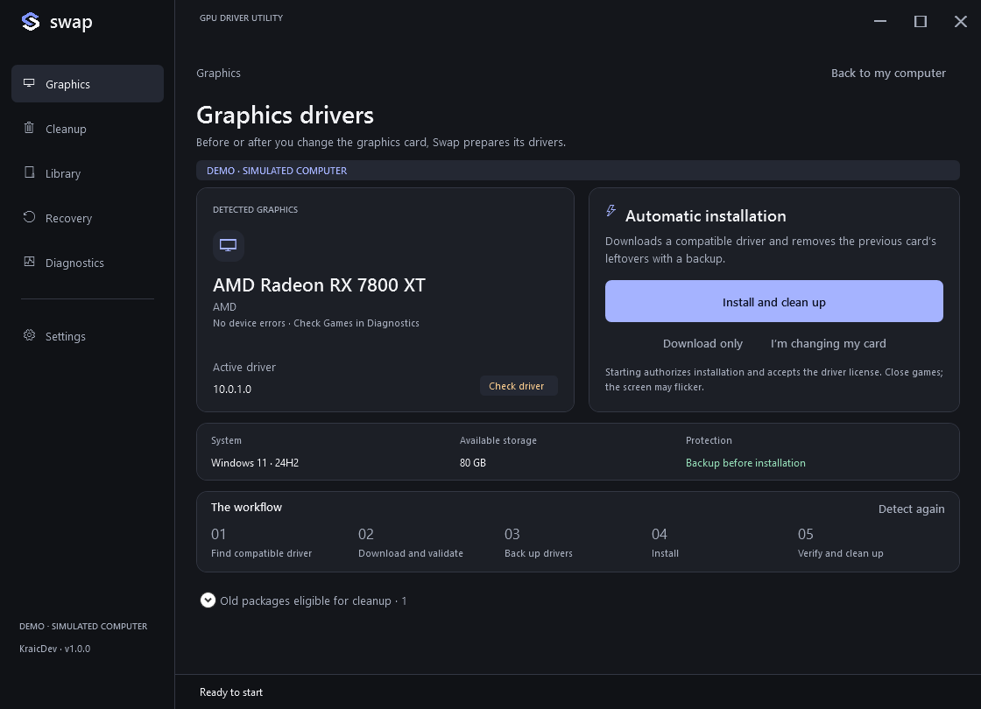Viewport: 981px width, 709px height.
Task: Click workflow step 03 Back up drivers
Action: pos(538,543)
